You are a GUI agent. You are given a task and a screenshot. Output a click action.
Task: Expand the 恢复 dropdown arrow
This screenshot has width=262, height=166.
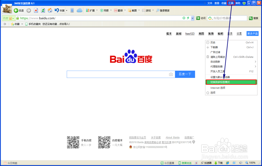click(67, 10)
